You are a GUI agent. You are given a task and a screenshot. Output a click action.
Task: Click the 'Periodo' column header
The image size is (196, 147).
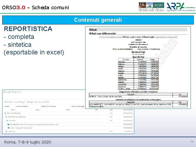tap(126, 60)
